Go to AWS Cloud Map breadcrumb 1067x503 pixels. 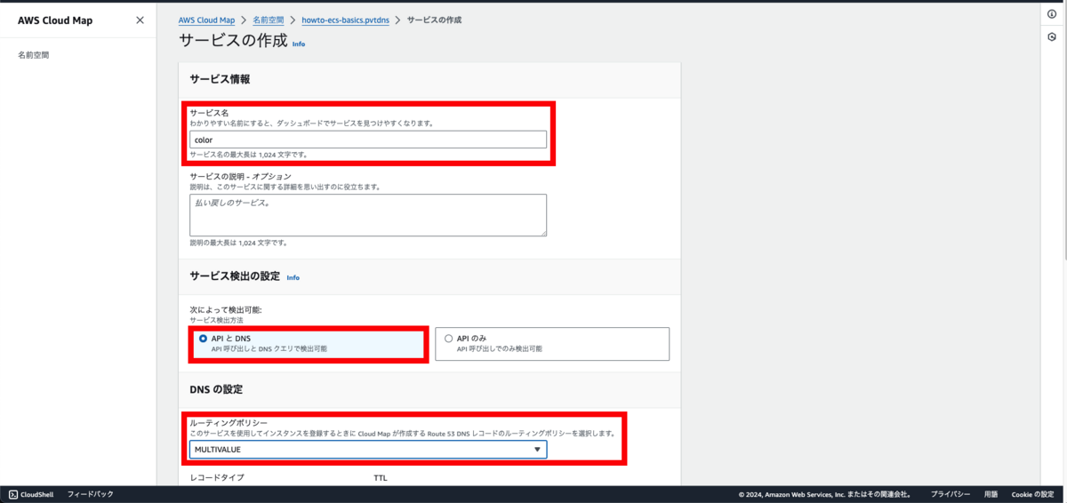pos(207,20)
